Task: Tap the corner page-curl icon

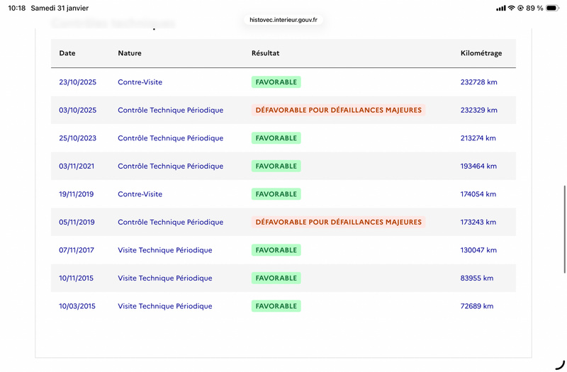Action: (x=560, y=365)
